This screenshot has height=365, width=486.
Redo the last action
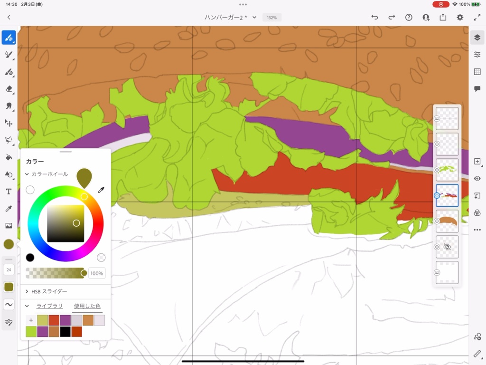[392, 18]
